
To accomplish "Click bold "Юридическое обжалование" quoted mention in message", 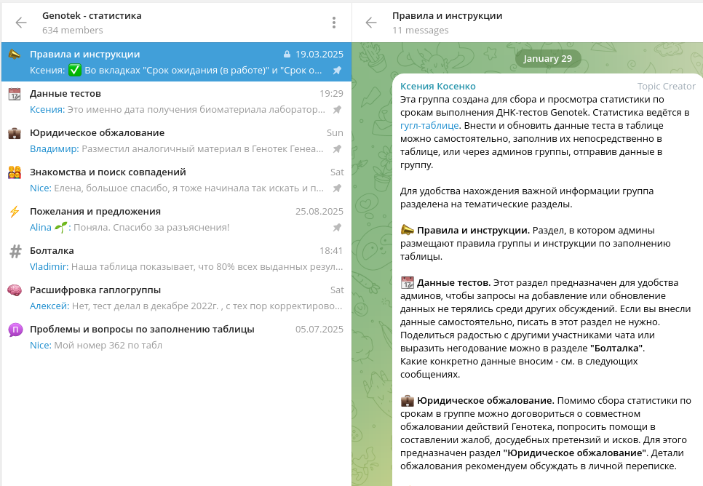I will coord(575,453).
